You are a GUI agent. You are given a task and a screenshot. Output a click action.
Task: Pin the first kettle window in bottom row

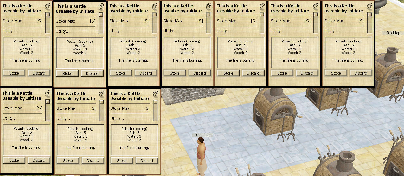click(48, 93)
